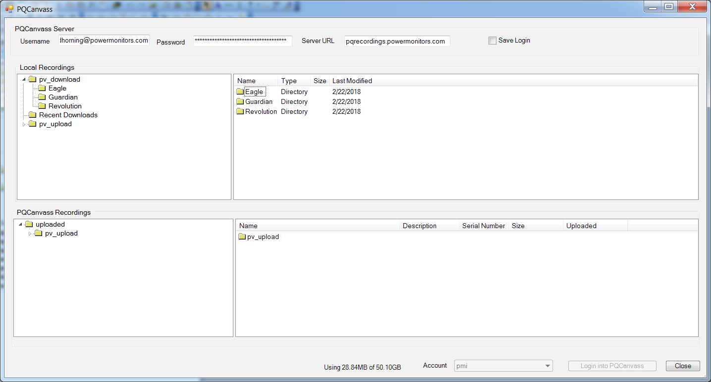Open the Account dropdown showing pmi
Viewport: 711px width, 382px height.
click(x=546, y=366)
